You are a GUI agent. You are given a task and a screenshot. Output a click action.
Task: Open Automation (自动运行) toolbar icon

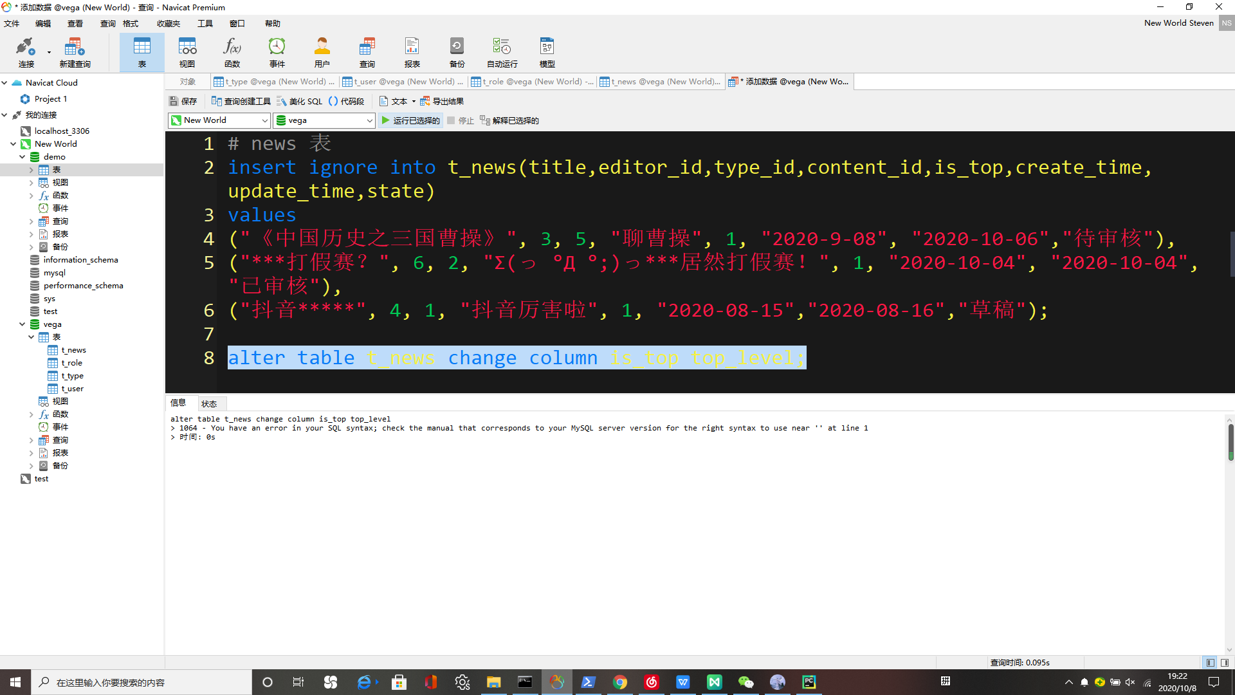click(x=502, y=52)
